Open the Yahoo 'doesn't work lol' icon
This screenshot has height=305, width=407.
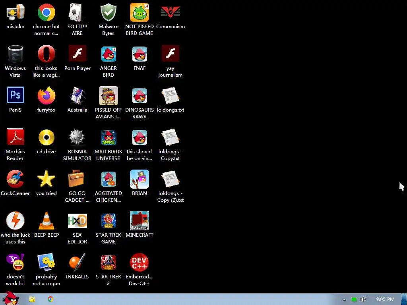16,262
